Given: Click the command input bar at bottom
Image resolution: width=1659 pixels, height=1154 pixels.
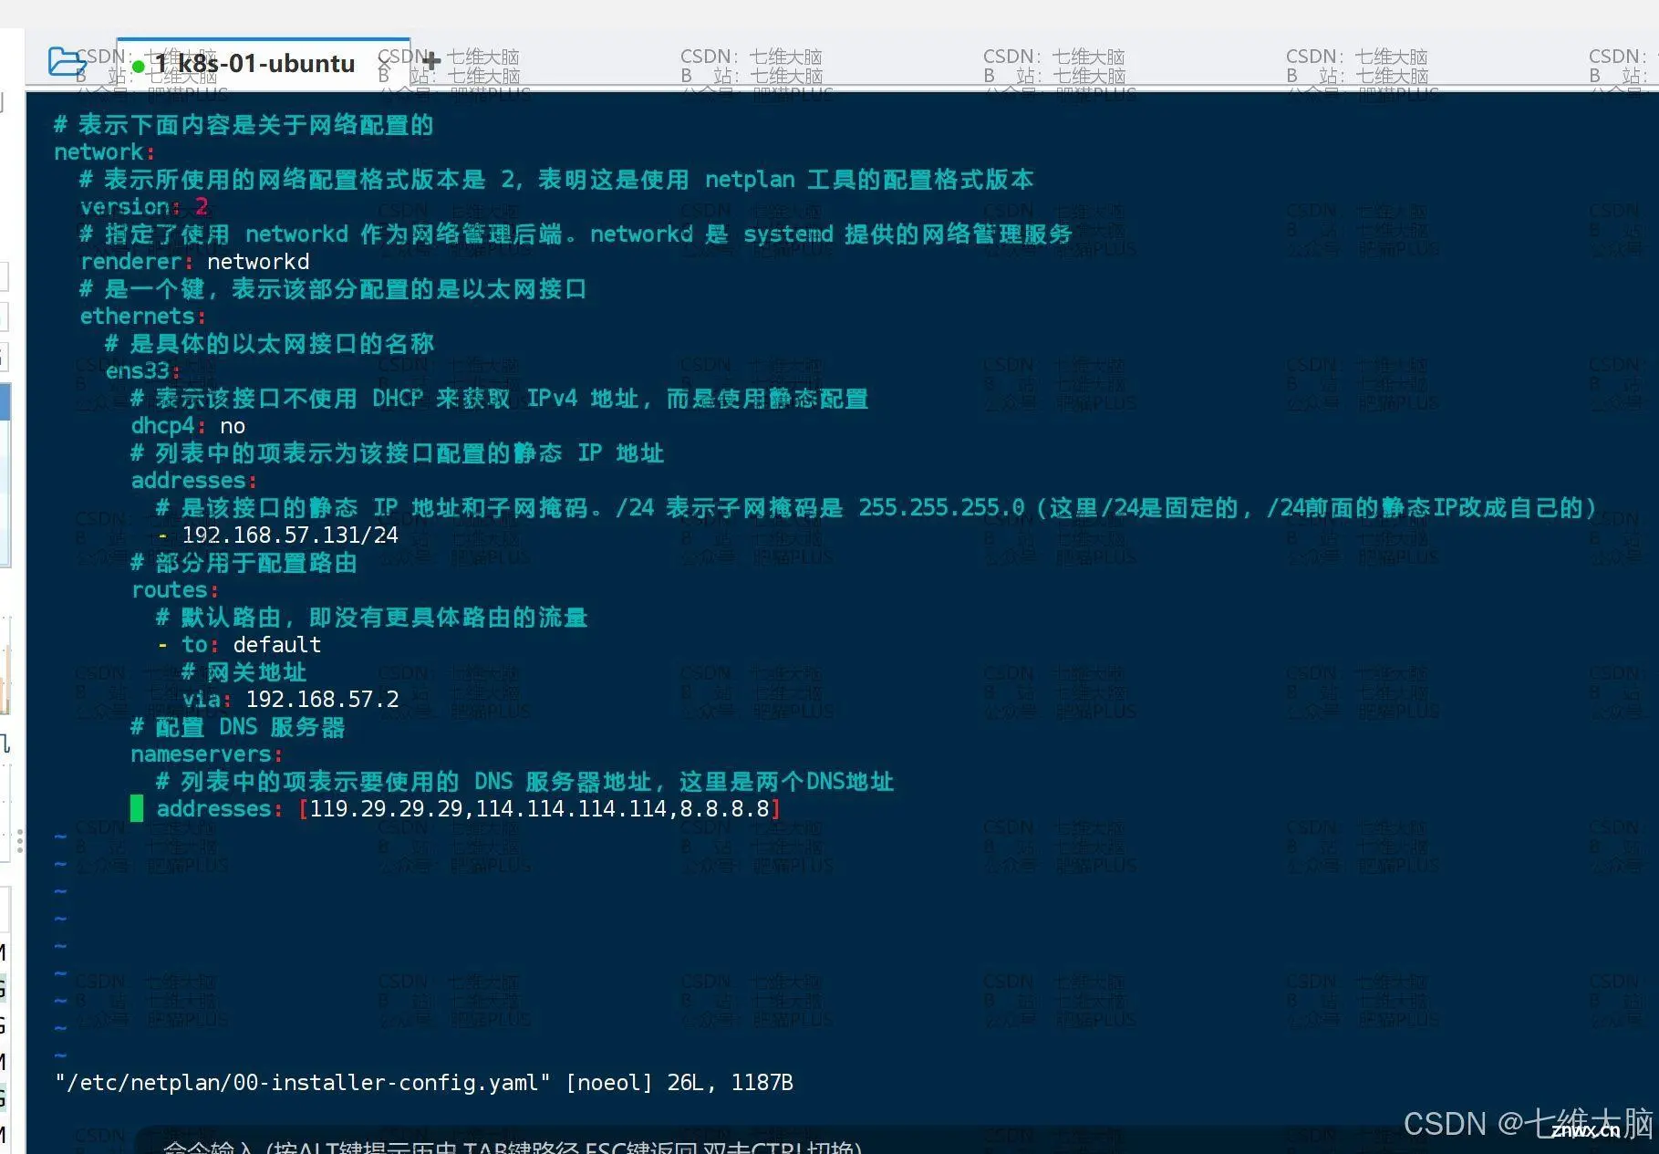Looking at the screenshot, I should pos(512,1145).
